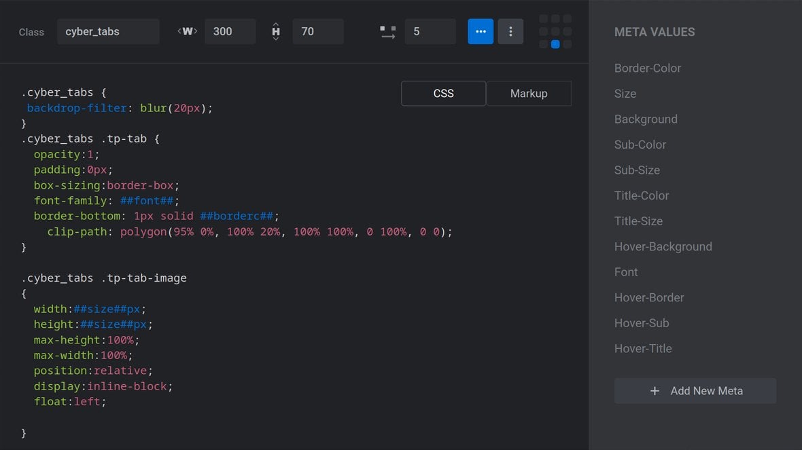The height and width of the screenshot is (450, 802).
Task: Select the Border-Color meta value
Action: pos(648,68)
